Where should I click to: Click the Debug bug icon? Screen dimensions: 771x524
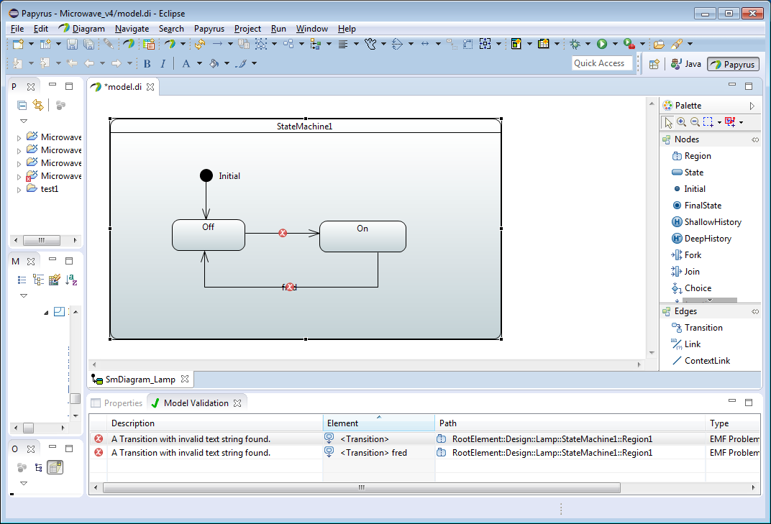click(575, 45)
